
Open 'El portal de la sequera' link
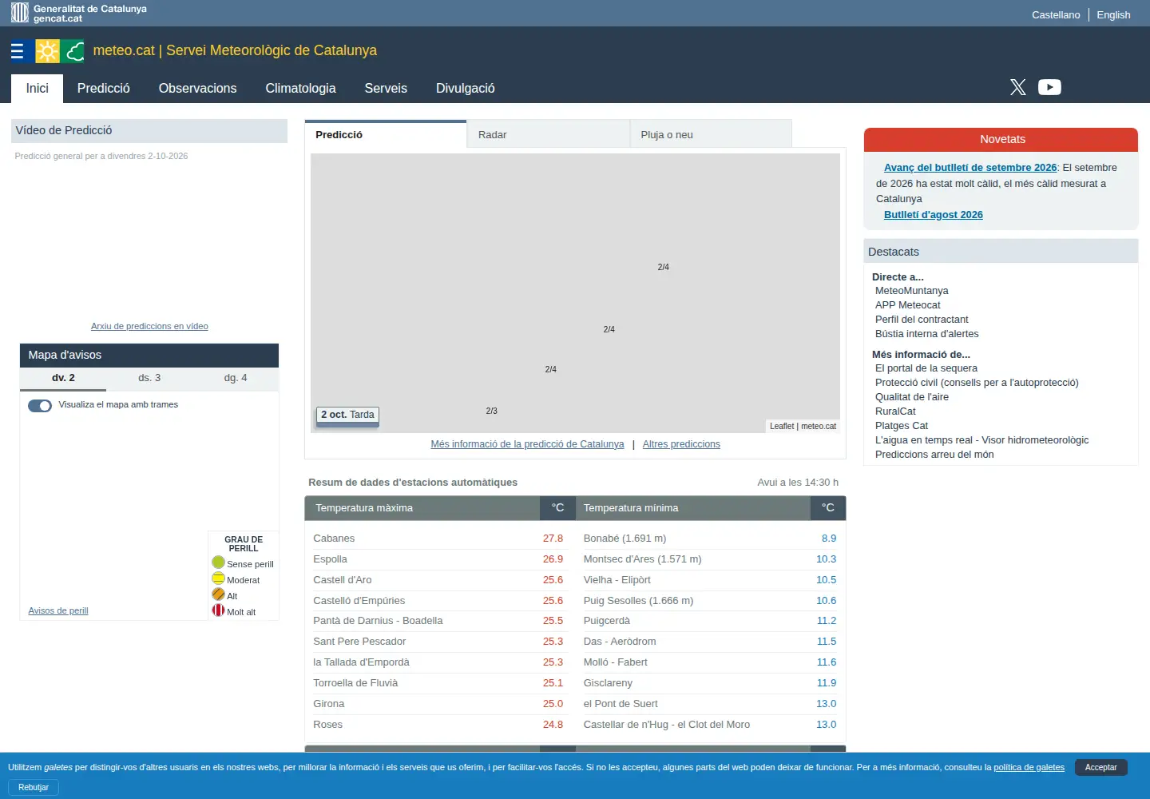[x=926, y=368]
